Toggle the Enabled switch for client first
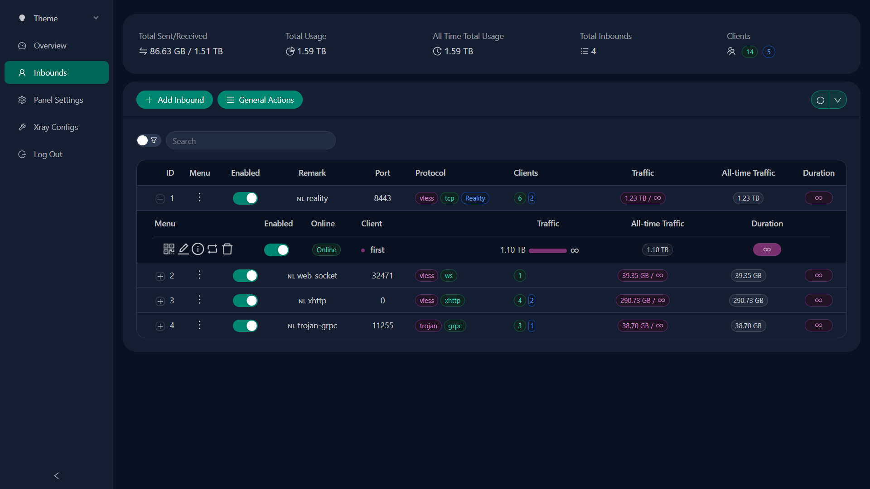The width and height of the screenshot is (870, 489). coord(276,249)
